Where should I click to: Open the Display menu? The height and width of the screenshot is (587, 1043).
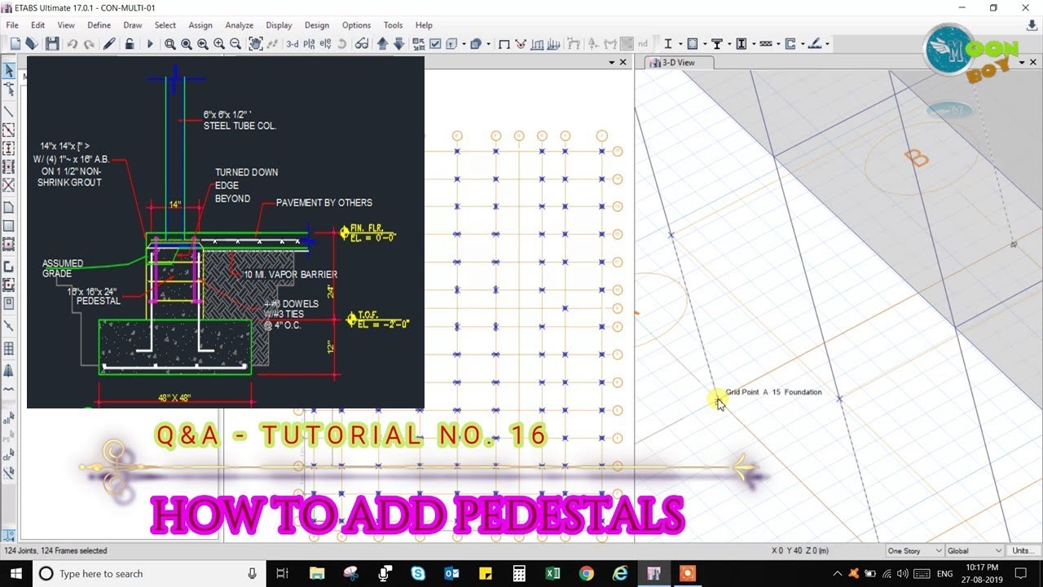coord(279,25)
